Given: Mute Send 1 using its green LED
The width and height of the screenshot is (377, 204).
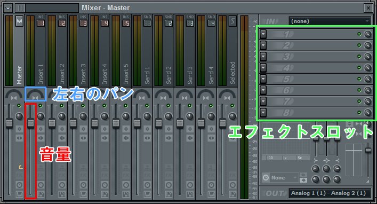Looking at the screenshot, I should tap(147, 106).
